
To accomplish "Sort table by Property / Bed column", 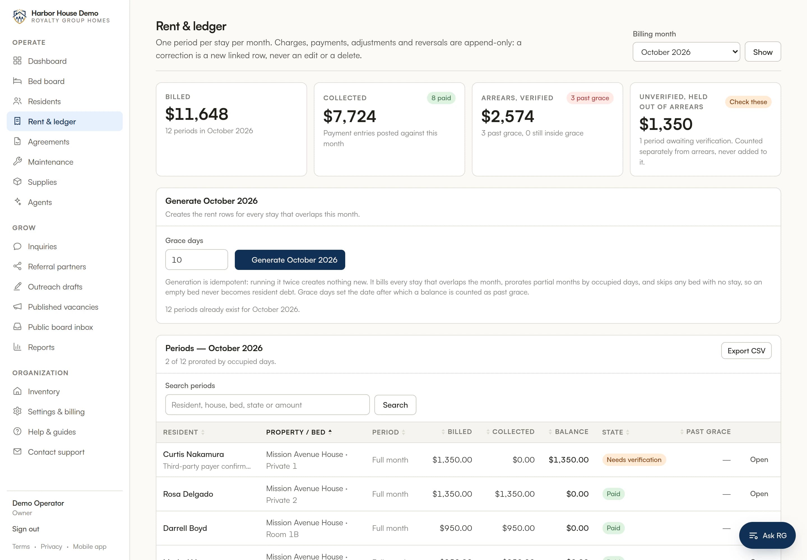I will (x=299, y=432).
